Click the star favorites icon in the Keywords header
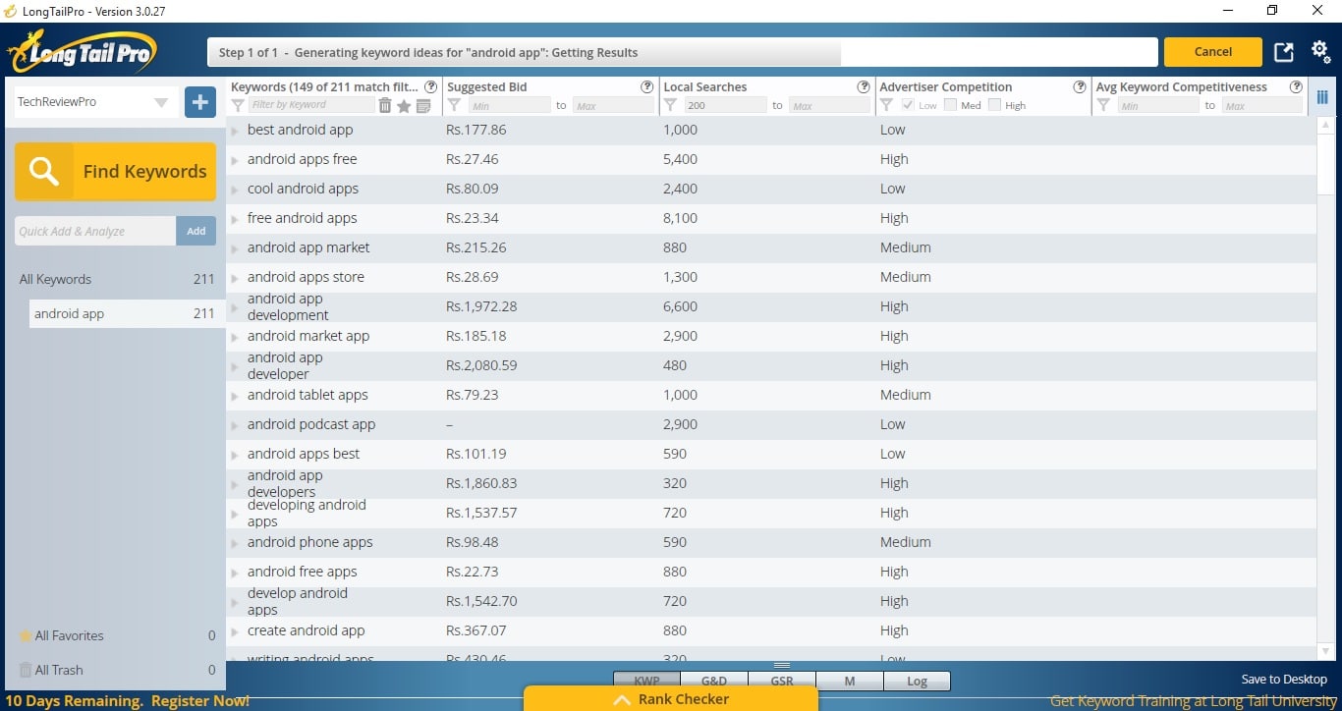This screenshot has height=711, width=1342. click(x=404, y=106)
